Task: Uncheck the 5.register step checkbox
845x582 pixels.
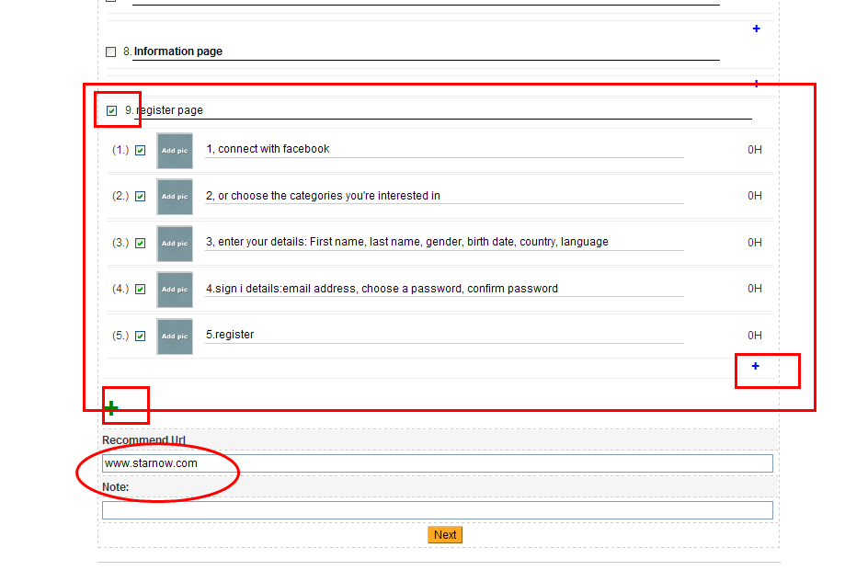Action: [x=140, y=336]
